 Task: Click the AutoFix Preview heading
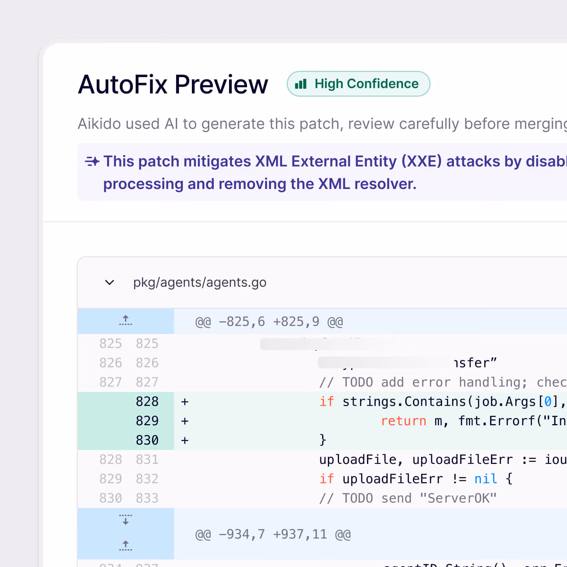(x=173, y=84)
